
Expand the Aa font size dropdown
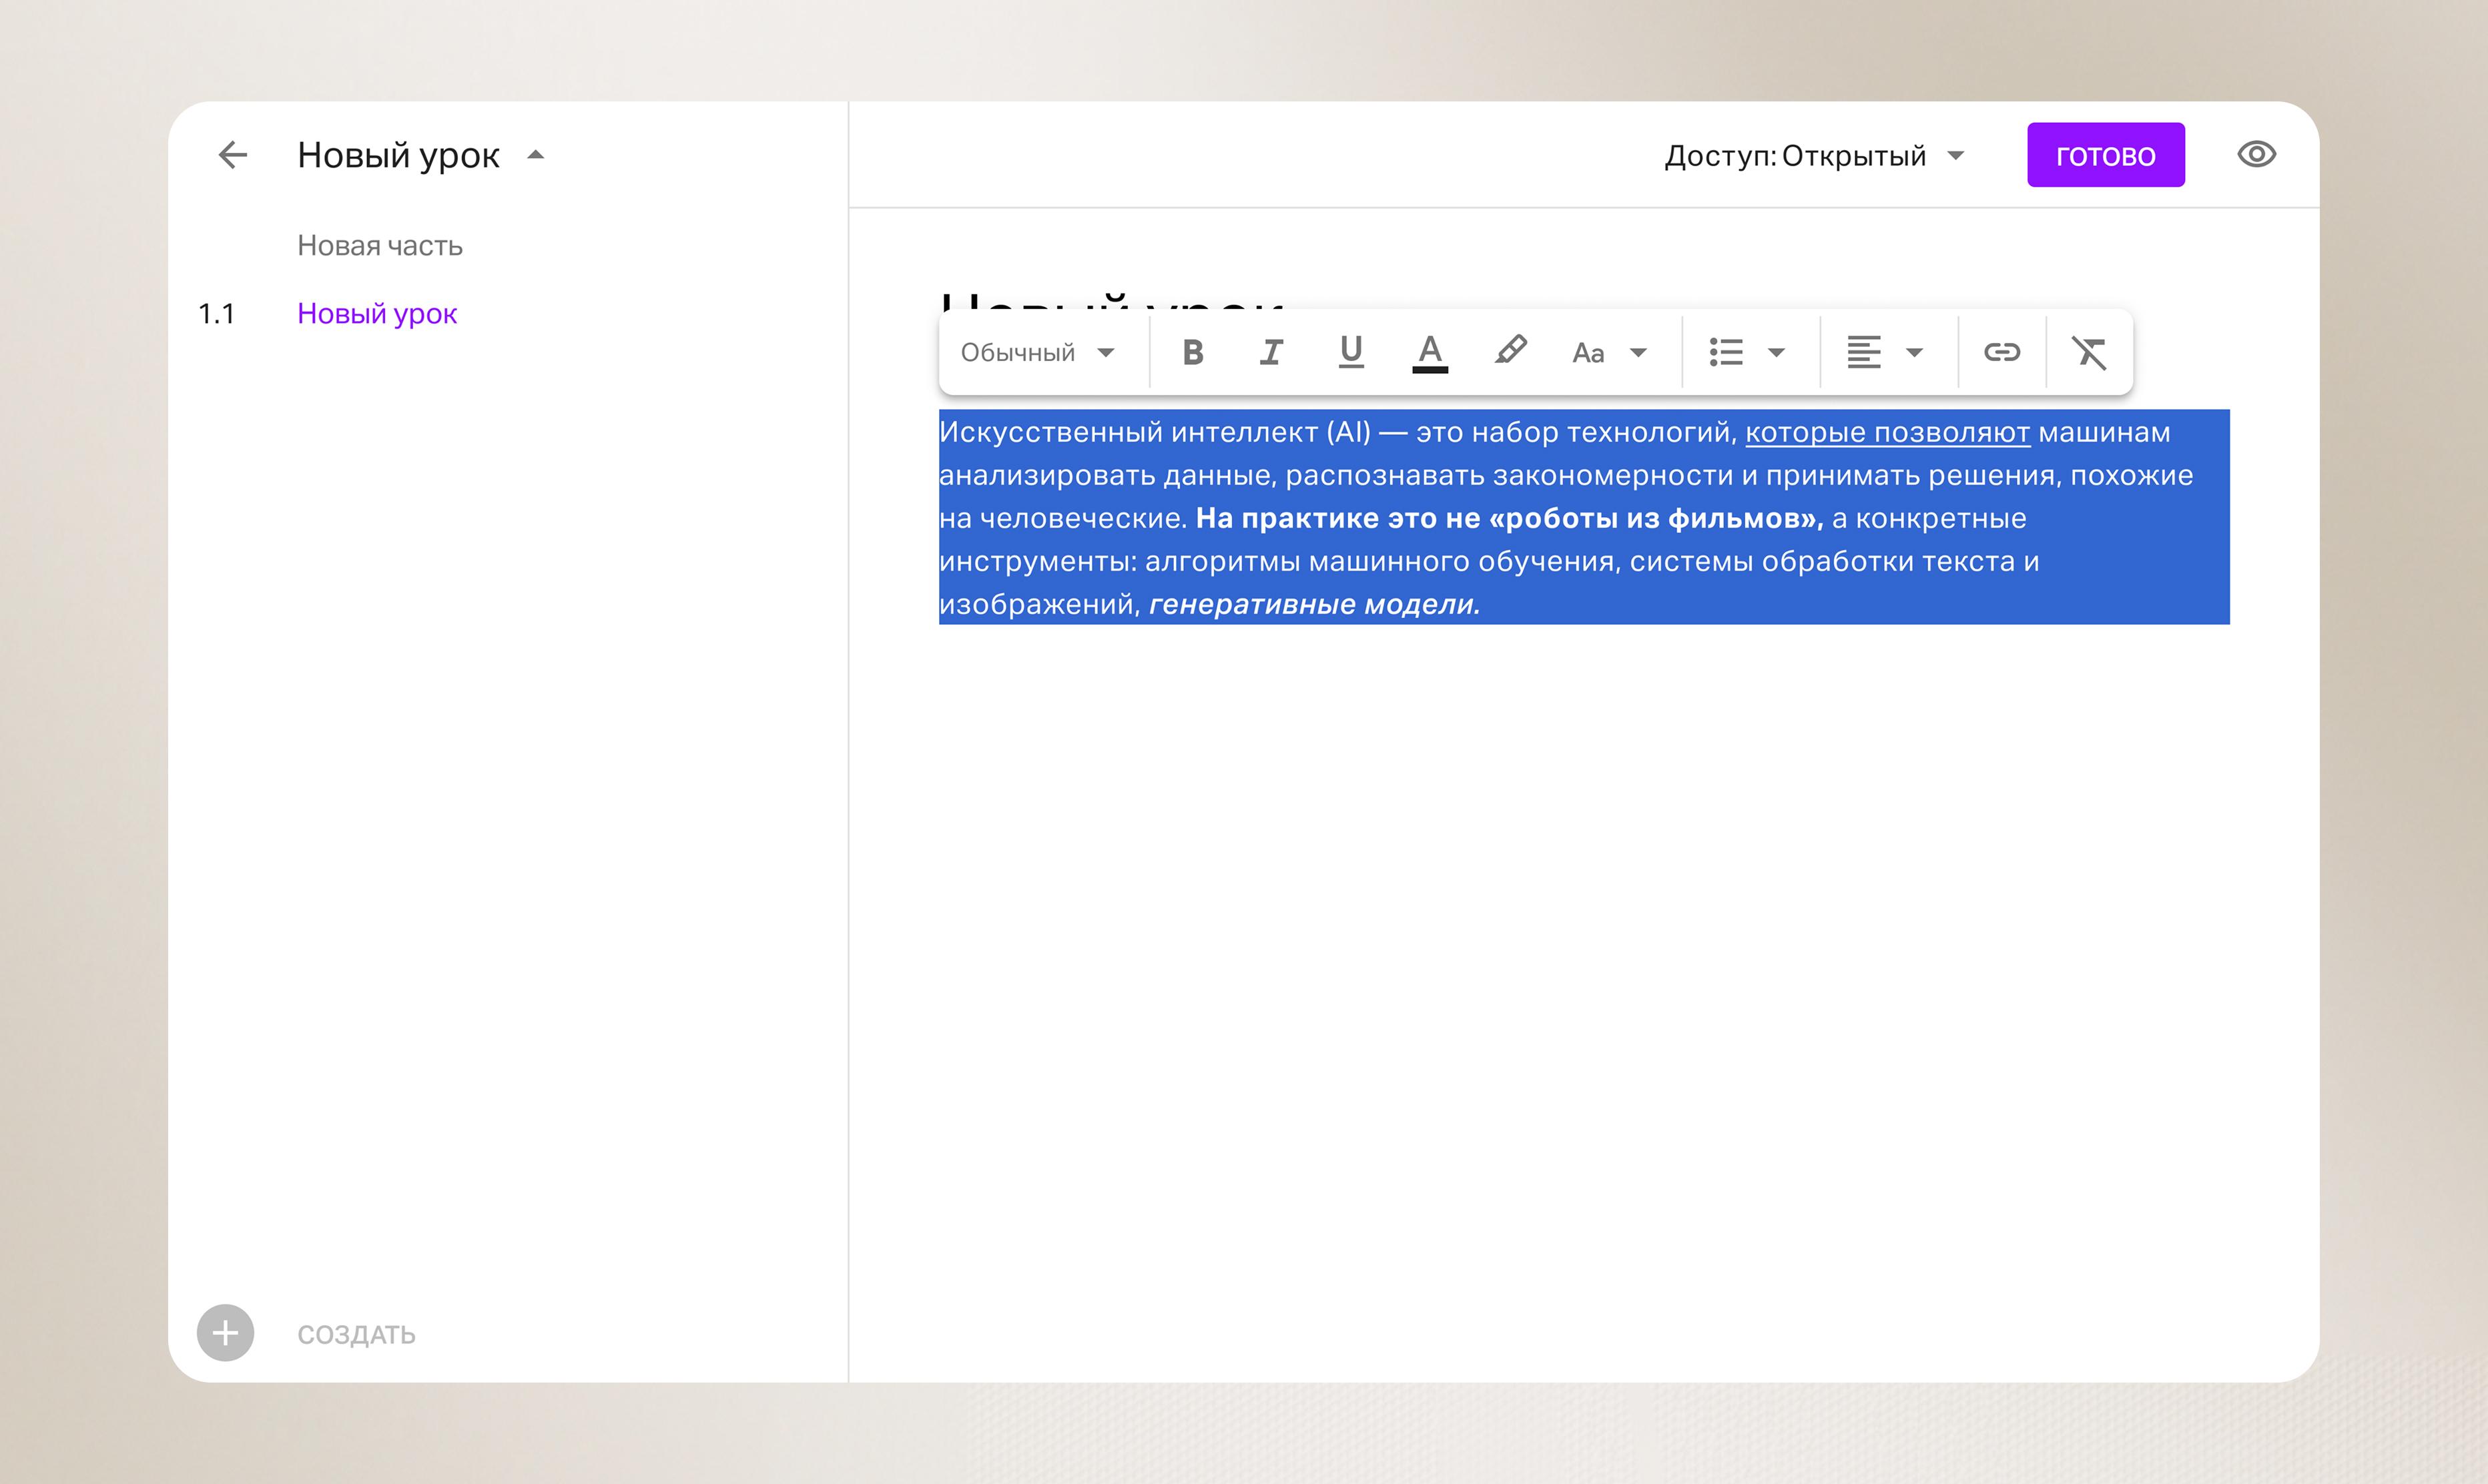point(1608,352)
